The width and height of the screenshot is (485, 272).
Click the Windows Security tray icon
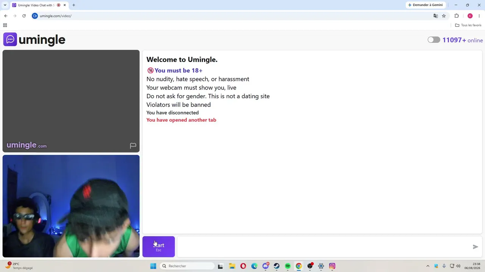(436, 266)
